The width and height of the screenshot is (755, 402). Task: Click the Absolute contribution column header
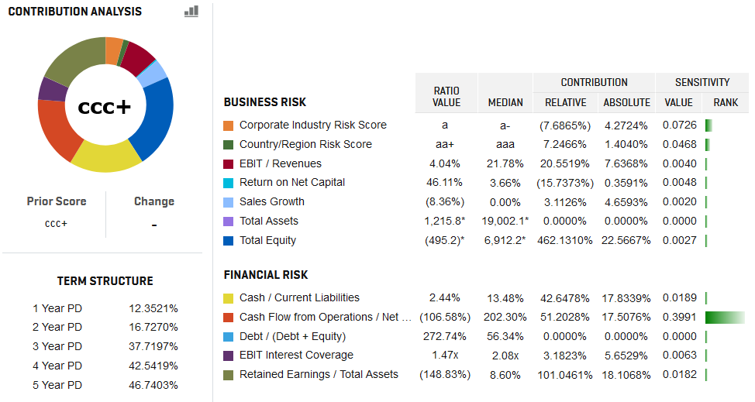tap(626, 102)
